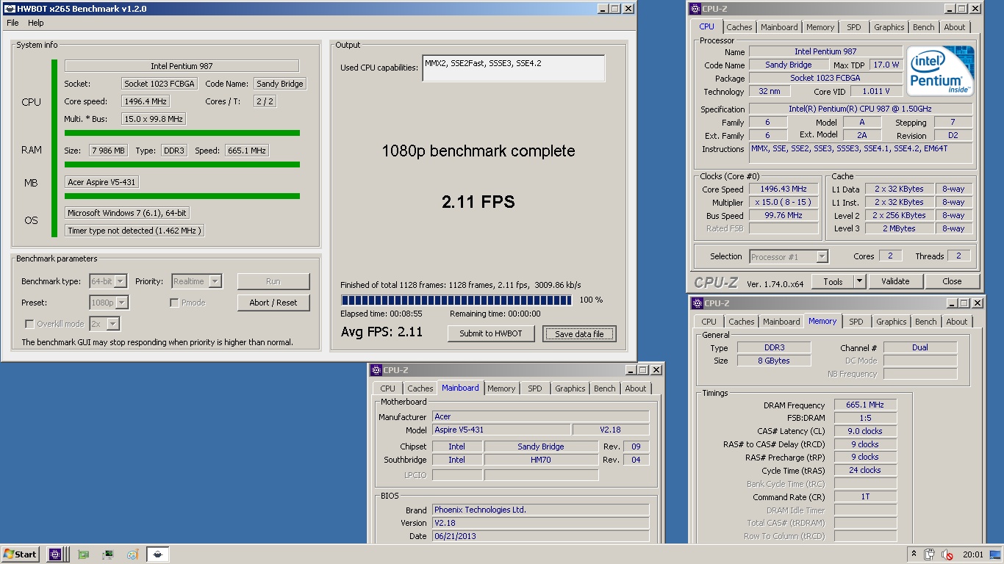Open the Windows Start menu

pyautogui.click(x=21, y=554)
